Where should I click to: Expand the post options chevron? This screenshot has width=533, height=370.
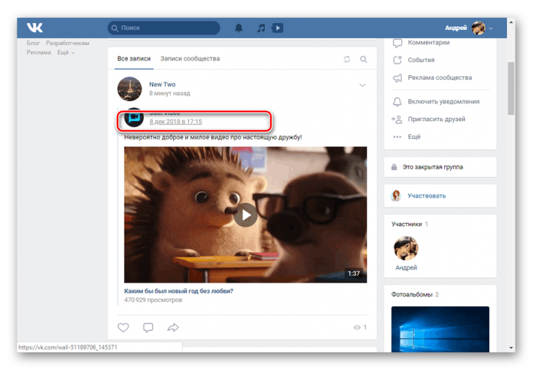362,85
